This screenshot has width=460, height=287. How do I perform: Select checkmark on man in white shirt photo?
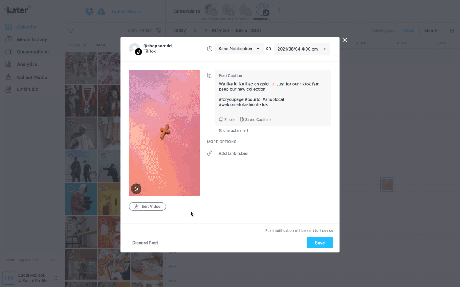point(71,123)
